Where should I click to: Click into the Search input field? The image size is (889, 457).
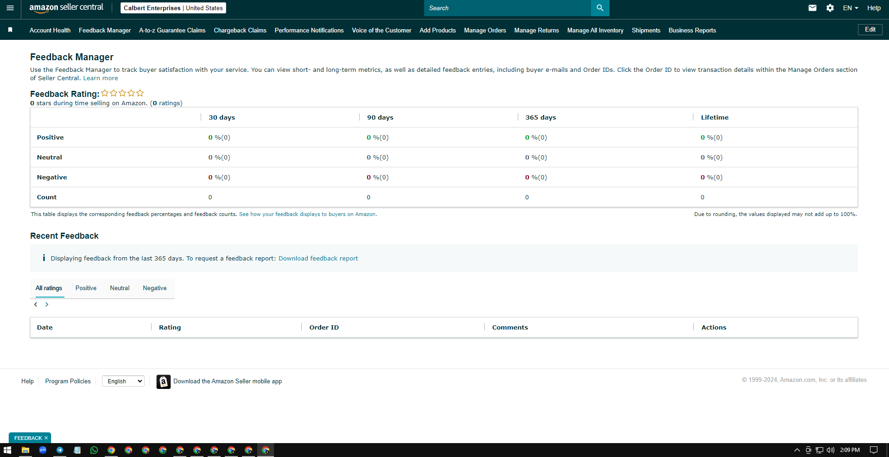[x=507, y=8]
